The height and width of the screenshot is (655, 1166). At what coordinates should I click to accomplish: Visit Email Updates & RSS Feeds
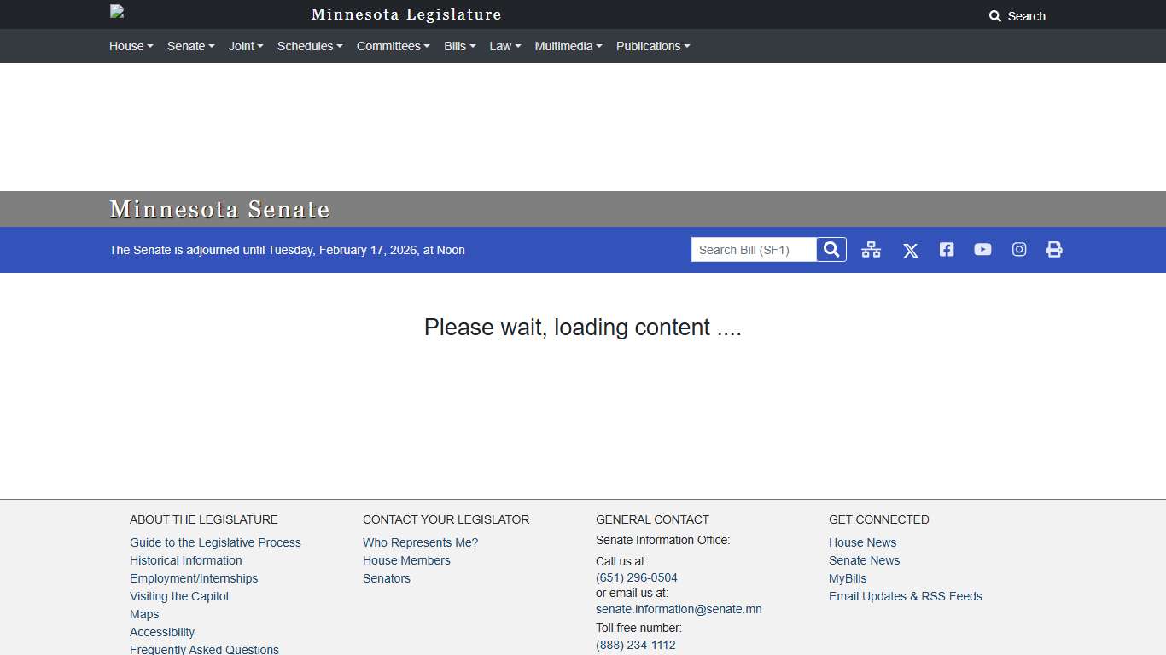pos(905,596)
